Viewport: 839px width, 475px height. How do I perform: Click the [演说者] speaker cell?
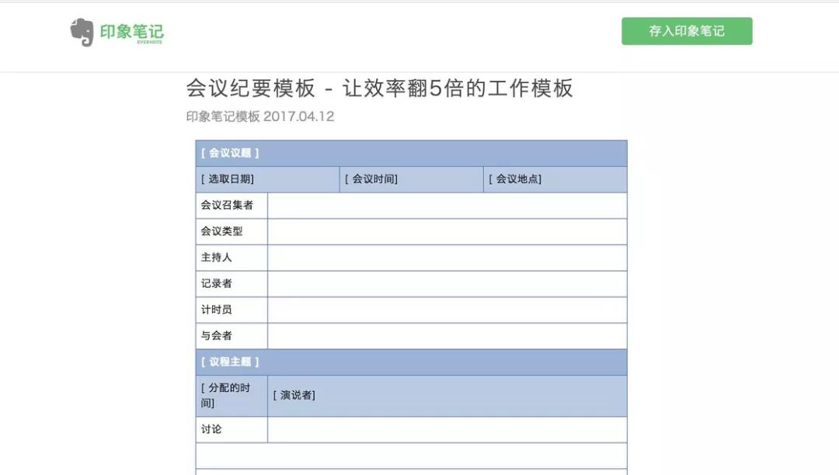click(x=447, y=396)
